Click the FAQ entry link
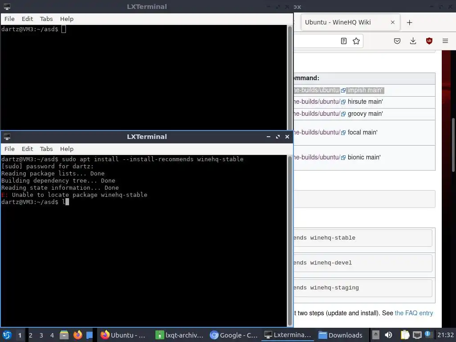The height and width of the screenshot is (342, 456). (x=414, y=313)
